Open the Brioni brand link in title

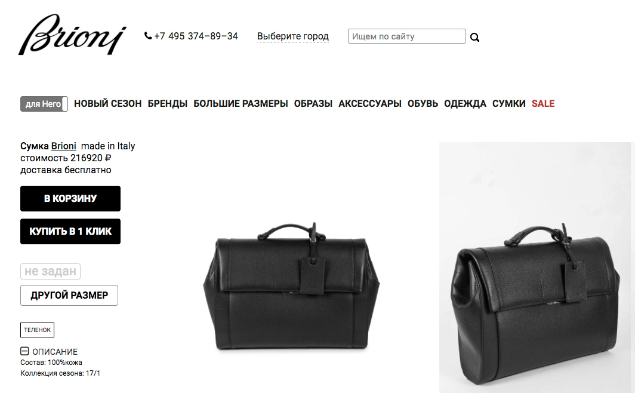(64, 146)
